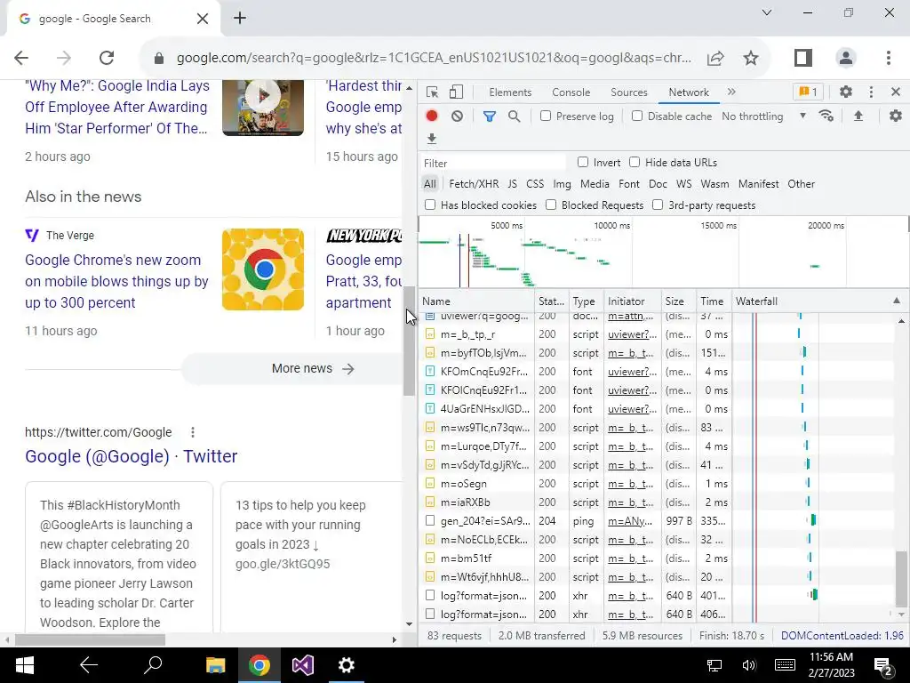
Task: Sort by the Waterfall column arrow
Action: click(x=896, y=301)
